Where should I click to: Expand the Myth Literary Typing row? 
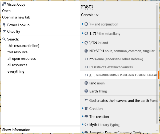(83, 124)
